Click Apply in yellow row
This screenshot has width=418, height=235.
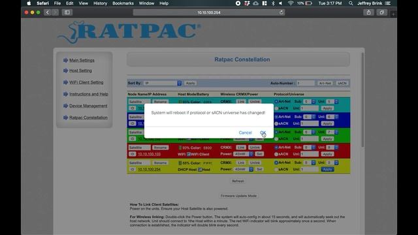[327, 170]
